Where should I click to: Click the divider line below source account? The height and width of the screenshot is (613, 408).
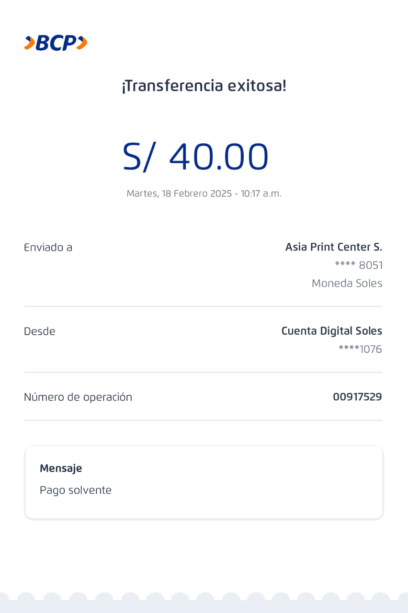pyautogui.click(x=203, y=372)
